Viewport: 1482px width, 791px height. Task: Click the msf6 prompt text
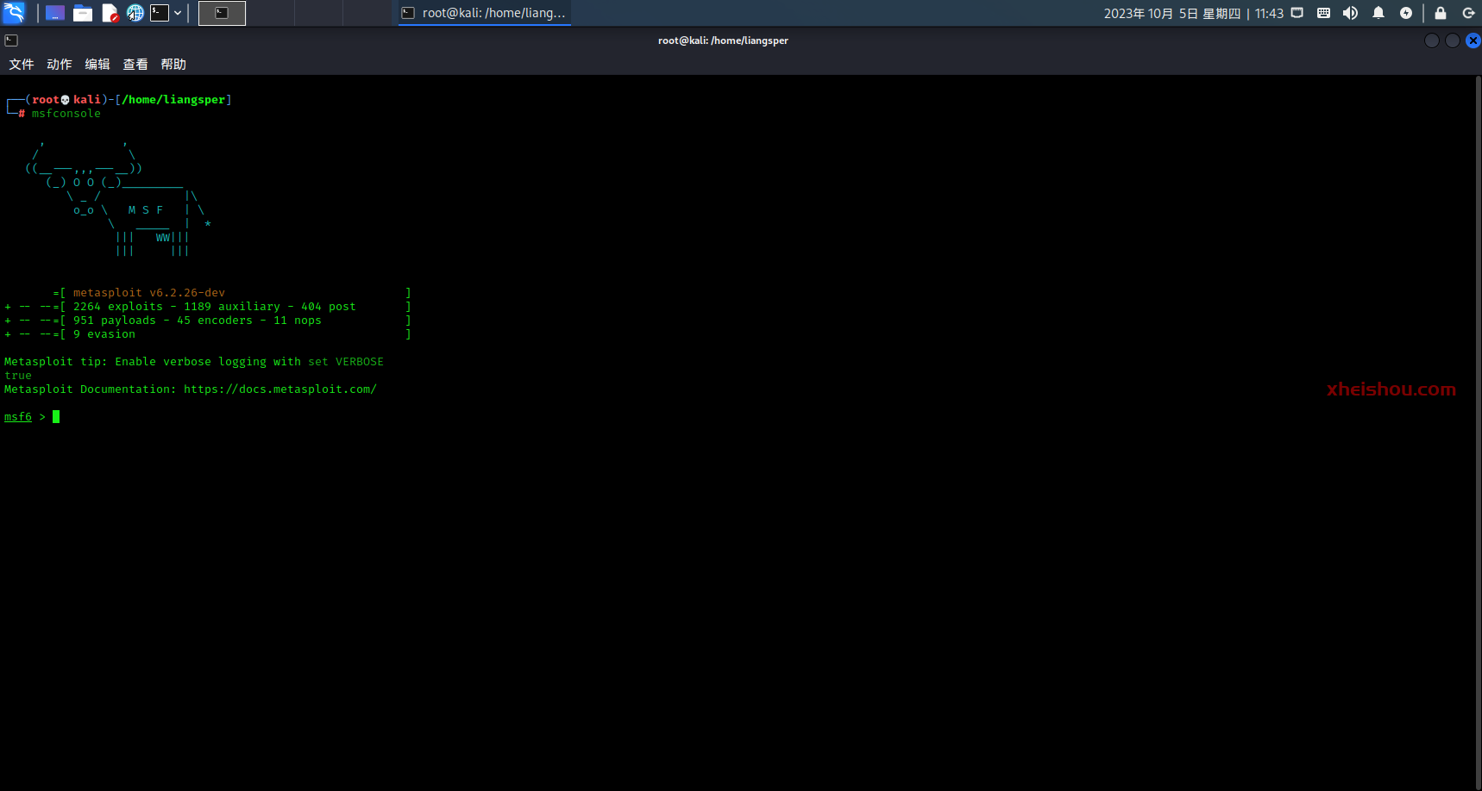(x=18, y=417)
